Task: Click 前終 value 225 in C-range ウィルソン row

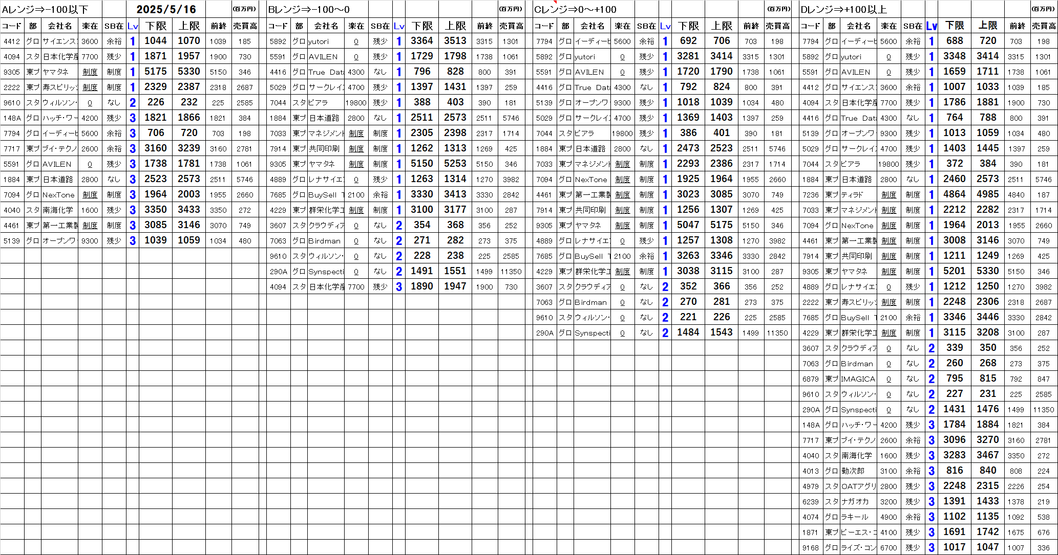Action: click(x=751, y=318)
